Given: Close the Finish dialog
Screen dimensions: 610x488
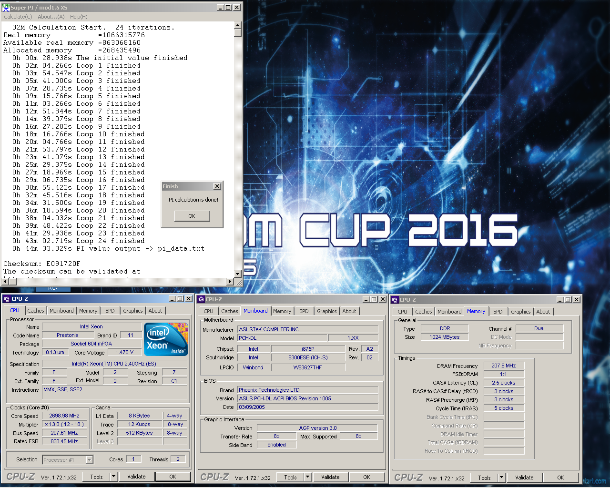Looking at the screenshot, I should coord(217,186).
